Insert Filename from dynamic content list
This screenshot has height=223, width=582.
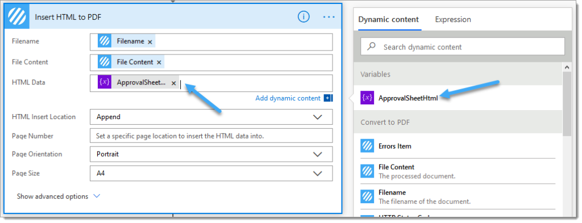tap(458, 197)
